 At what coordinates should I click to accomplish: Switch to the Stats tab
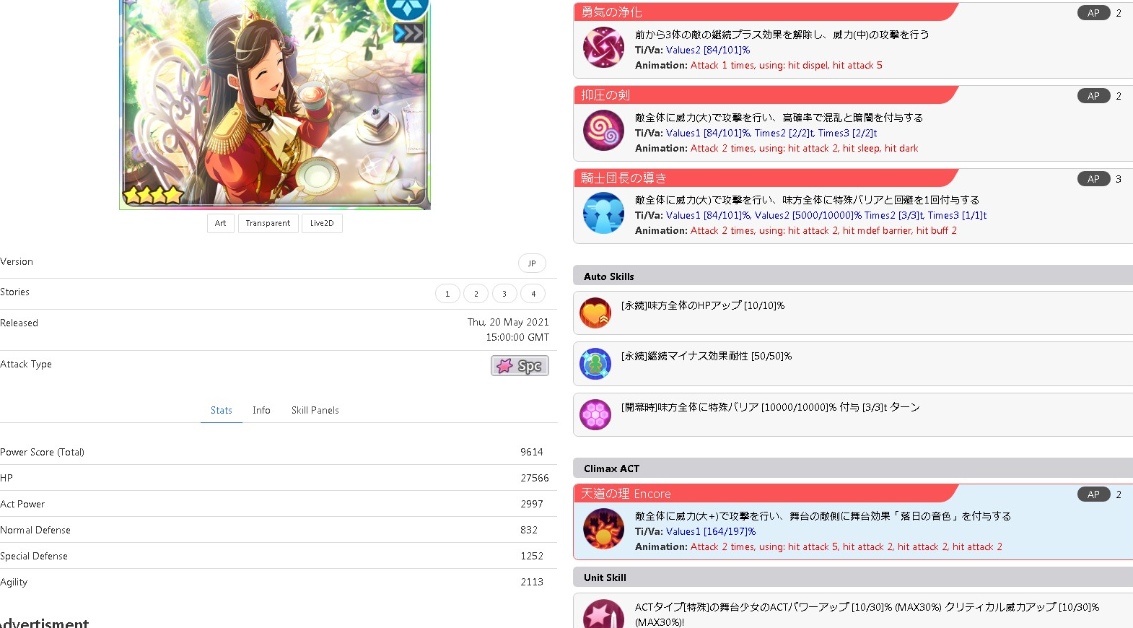(x=222, y=410)
